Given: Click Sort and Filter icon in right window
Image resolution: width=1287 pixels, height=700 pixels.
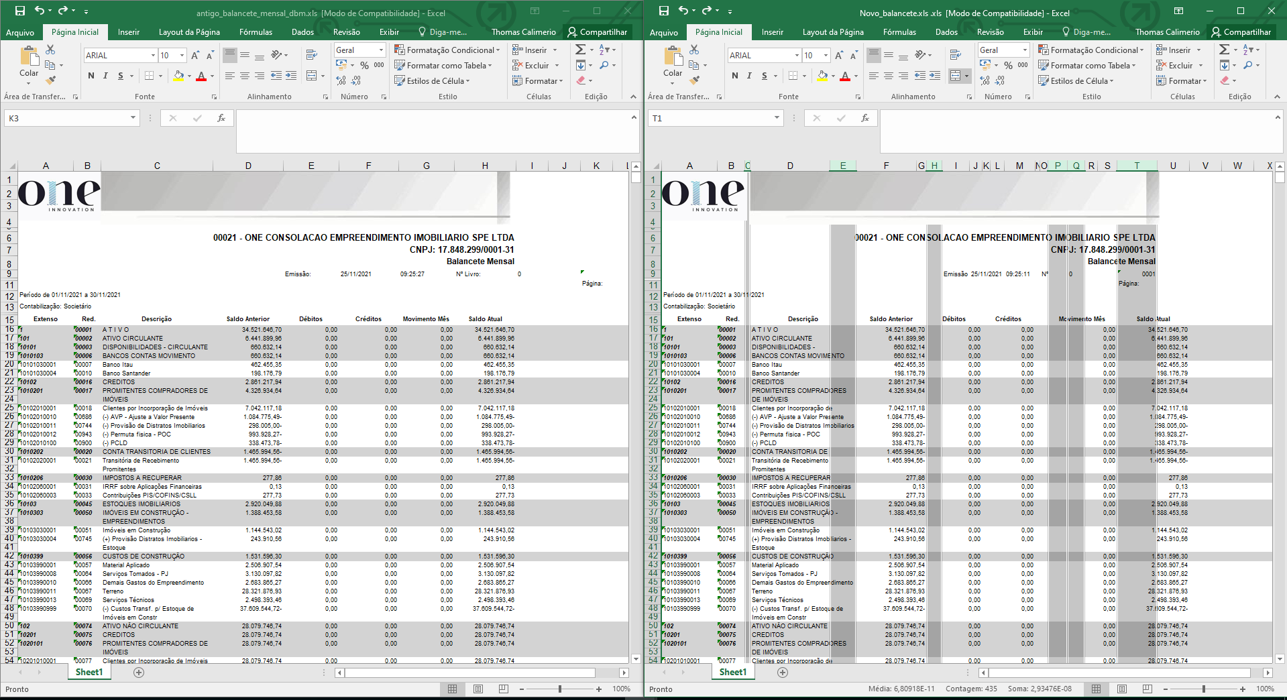Looking at the screenshot, I should [1248, 50].
